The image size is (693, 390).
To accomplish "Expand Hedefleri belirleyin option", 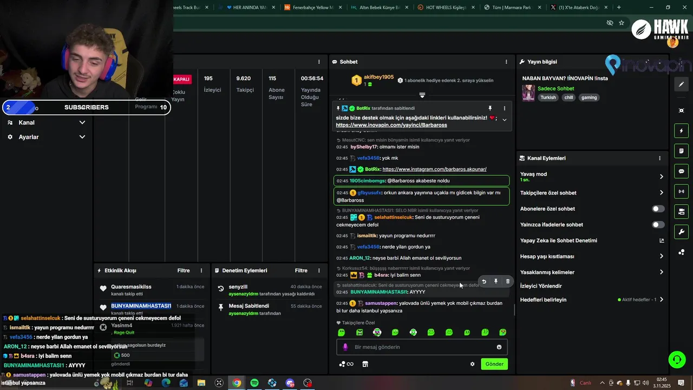I will tap(661, 300).
